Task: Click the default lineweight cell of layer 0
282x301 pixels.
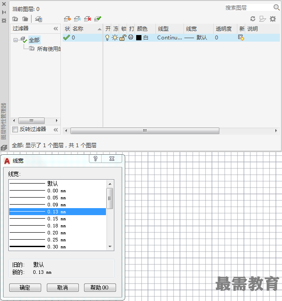Action: pos(196,38)
